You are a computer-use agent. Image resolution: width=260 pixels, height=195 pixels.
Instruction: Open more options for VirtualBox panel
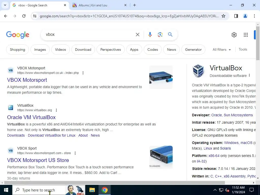click(249, 75)
